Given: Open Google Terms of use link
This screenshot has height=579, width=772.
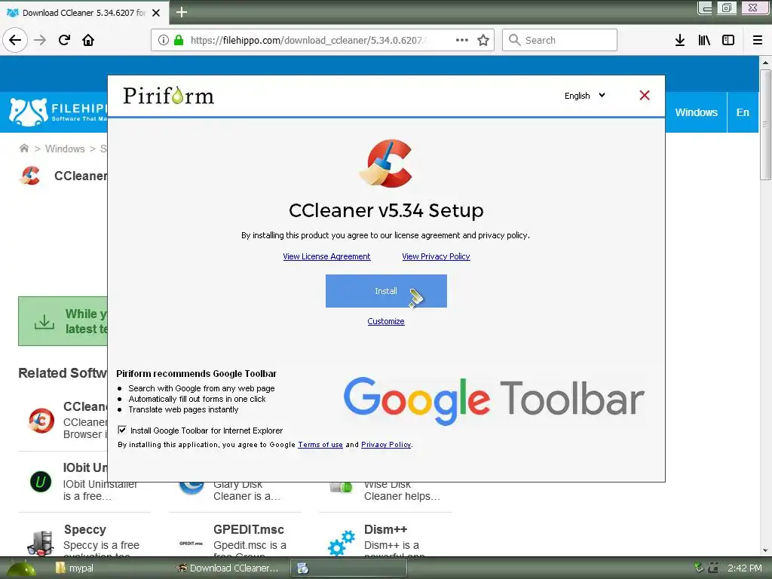Looking at the screenshot, I should [x=320, y=445].
